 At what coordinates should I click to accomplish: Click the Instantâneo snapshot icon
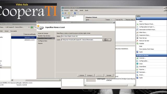[x=138, y=67]
